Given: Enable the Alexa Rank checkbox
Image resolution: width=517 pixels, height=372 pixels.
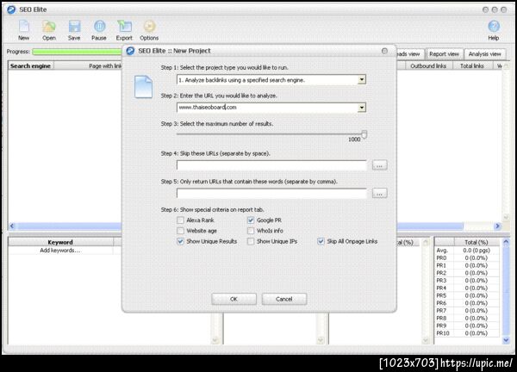Looking at the screenshot, I should click(x=180, y=220).
